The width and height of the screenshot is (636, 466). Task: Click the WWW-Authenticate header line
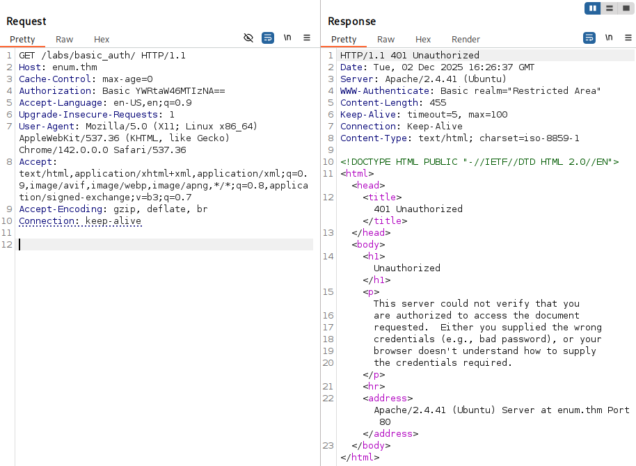coord(470,91)
